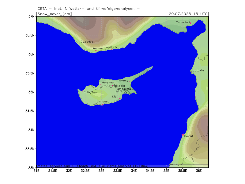
Task: Click the Nikosia city label
Action: pos(119,86)
